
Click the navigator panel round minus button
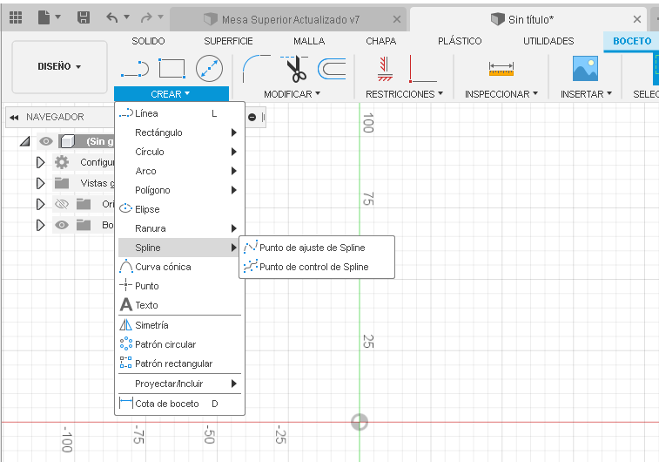(x=252, y=118)
